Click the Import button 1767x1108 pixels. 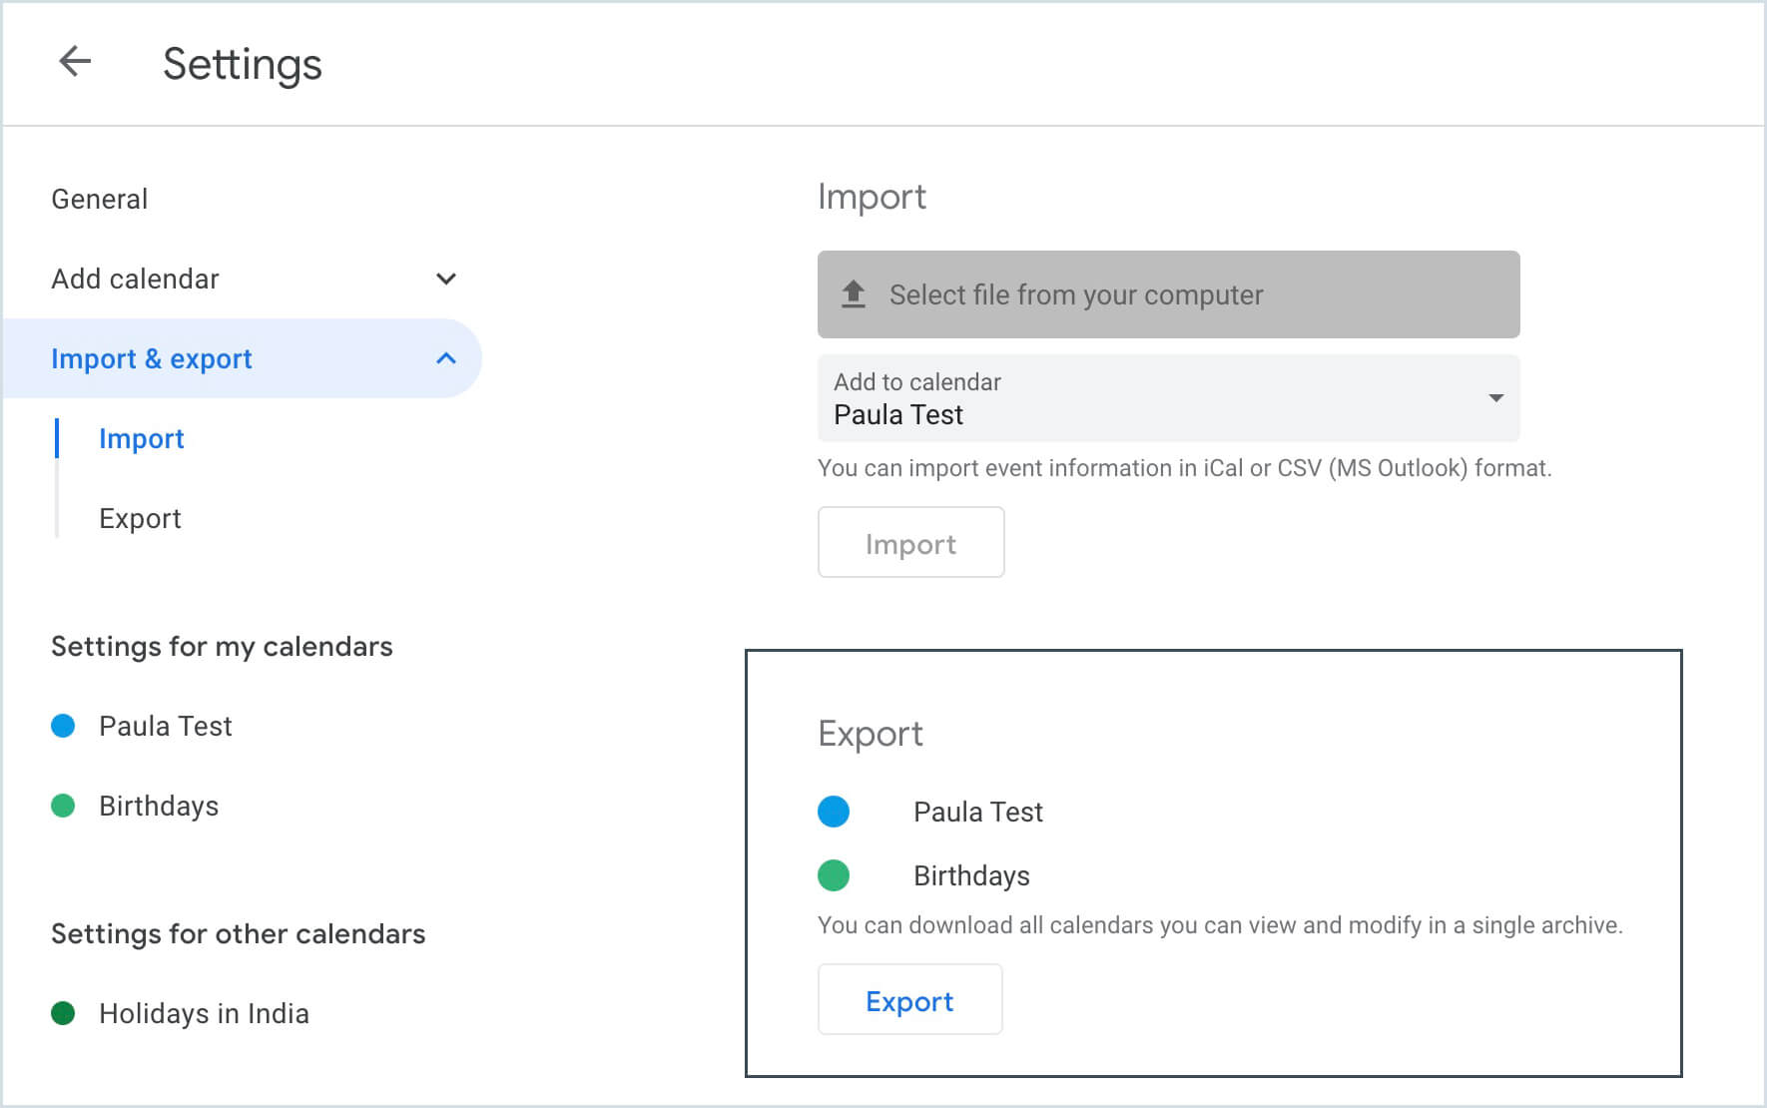(910, 542)
